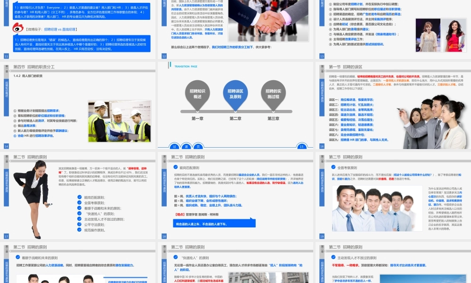Click the red Weibo logo on slide 11
This screenshot has width=471, height=283.
[18, 28]
